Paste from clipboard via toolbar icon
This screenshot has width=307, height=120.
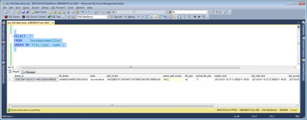click(77, 12)
